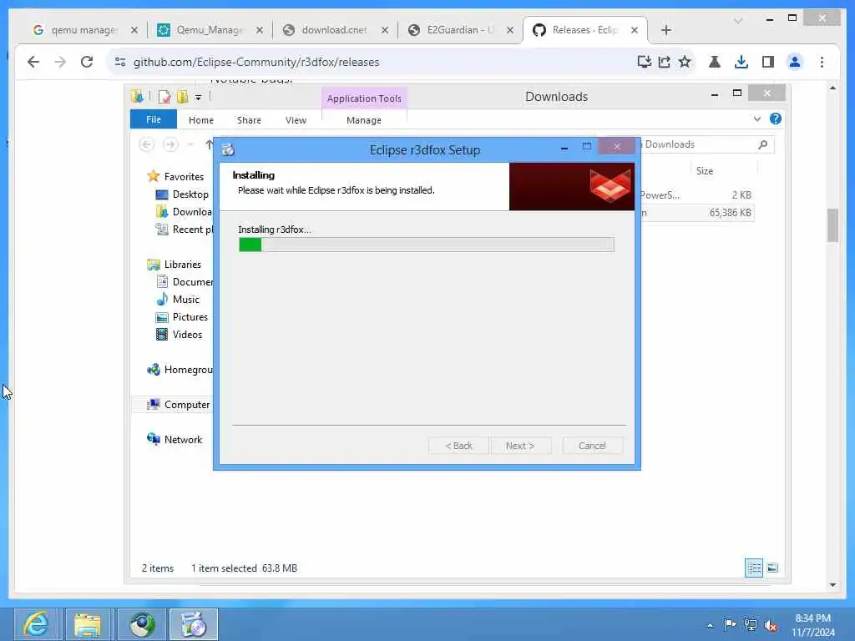Open a new Chrome tab

pos(665,31)
